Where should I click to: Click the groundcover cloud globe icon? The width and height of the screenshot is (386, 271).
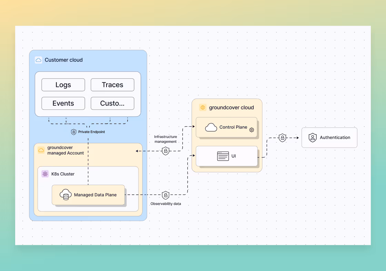pos(203,107)
